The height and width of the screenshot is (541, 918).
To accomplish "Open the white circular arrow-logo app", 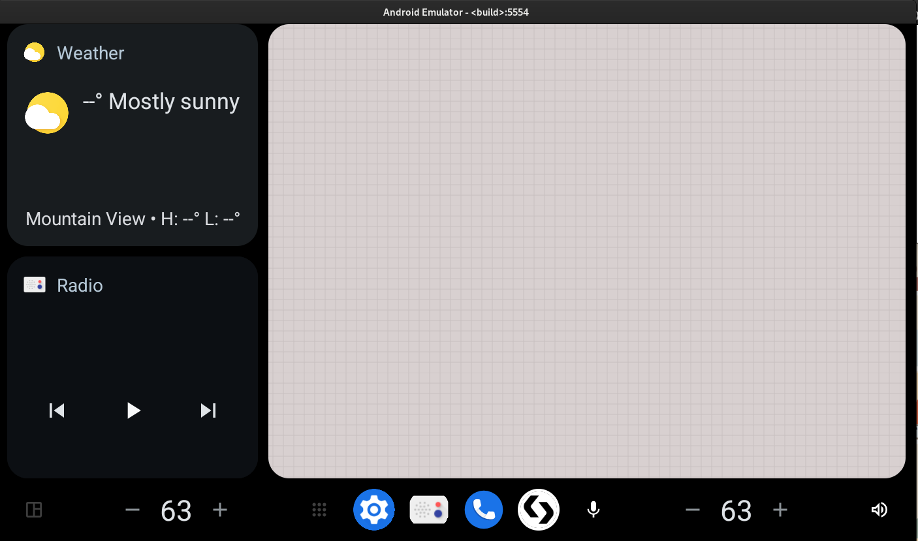I will [x=539, y=510].
